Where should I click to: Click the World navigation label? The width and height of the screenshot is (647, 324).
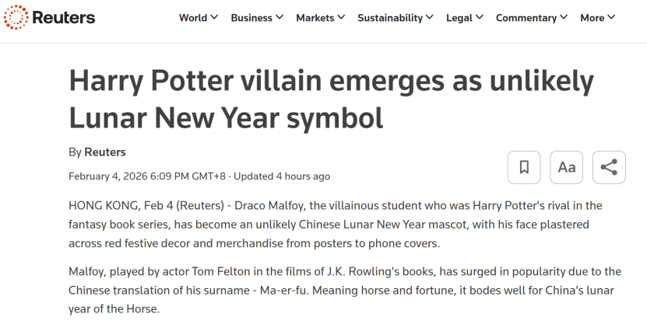coord(192,17)
